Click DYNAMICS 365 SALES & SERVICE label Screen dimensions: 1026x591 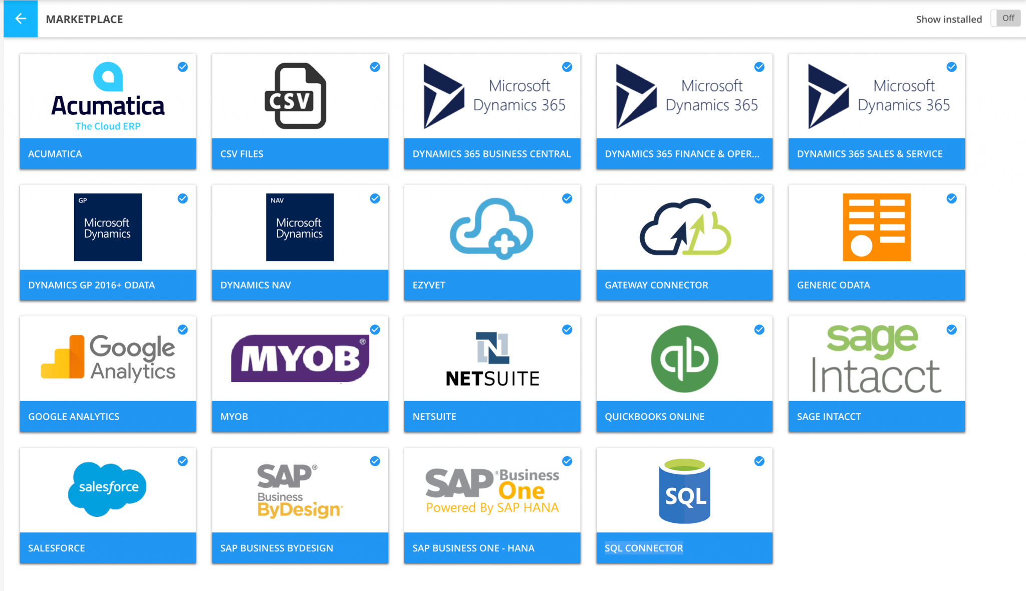tap(870, 154)
